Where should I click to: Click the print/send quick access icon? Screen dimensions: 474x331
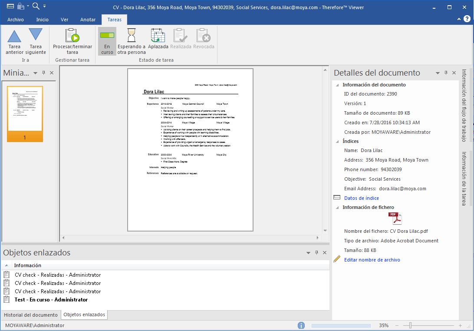click(x=20, y=6)
